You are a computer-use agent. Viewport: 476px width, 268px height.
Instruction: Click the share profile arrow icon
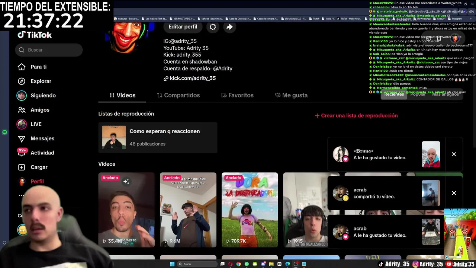click(229, 27)
